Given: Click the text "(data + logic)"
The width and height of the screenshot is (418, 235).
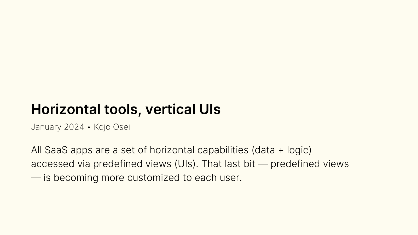Looking at the screenshot, I should point(282,150).
